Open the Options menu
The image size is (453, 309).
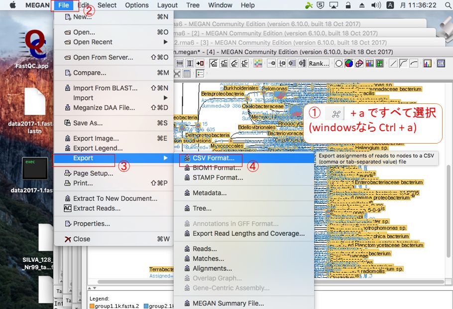click(x=137, y=5)
